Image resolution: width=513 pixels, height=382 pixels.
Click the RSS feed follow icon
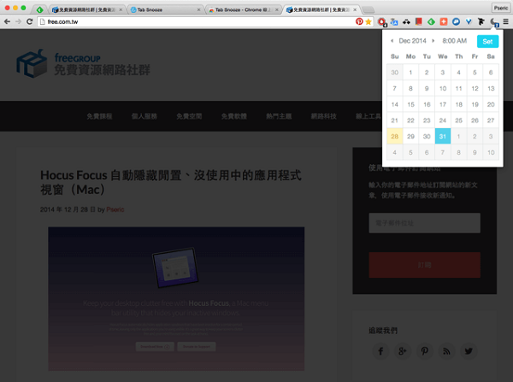tap(446, 351)
